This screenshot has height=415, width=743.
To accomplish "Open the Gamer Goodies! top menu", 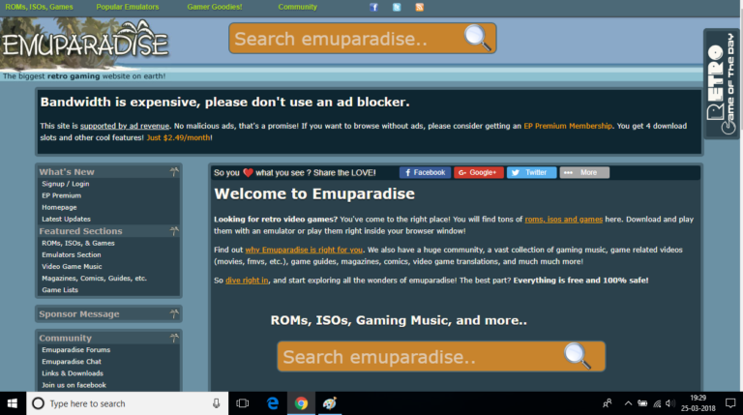I will pos(215,7).
